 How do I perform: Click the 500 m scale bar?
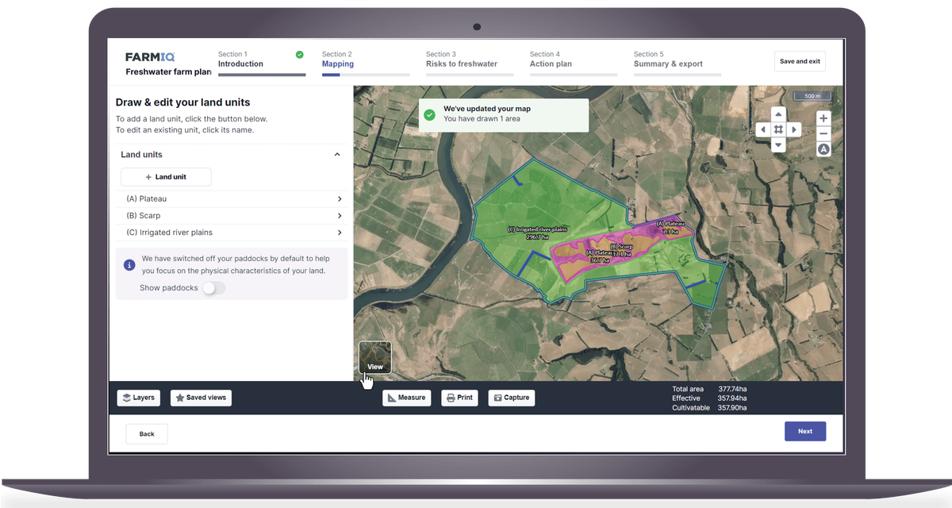pos(812,95)
